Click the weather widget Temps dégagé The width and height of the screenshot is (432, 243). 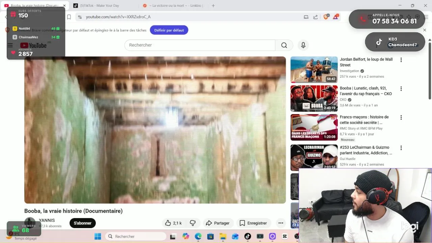(22, 236)
